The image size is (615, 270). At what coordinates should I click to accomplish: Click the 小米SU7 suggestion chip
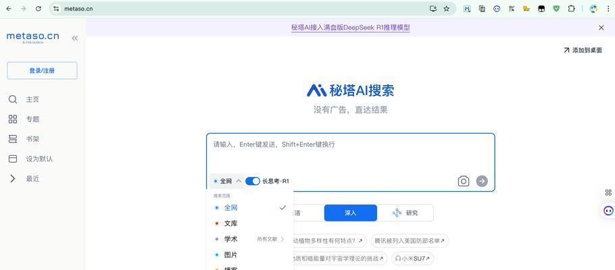click(413, 259)
